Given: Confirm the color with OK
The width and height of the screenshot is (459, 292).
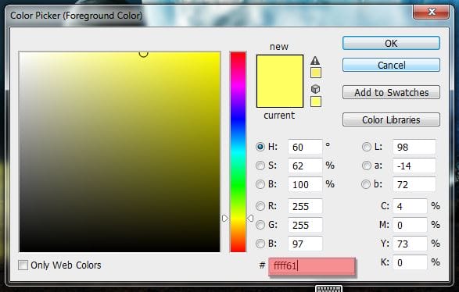Looking at the screenshot, I should point(391,43).
